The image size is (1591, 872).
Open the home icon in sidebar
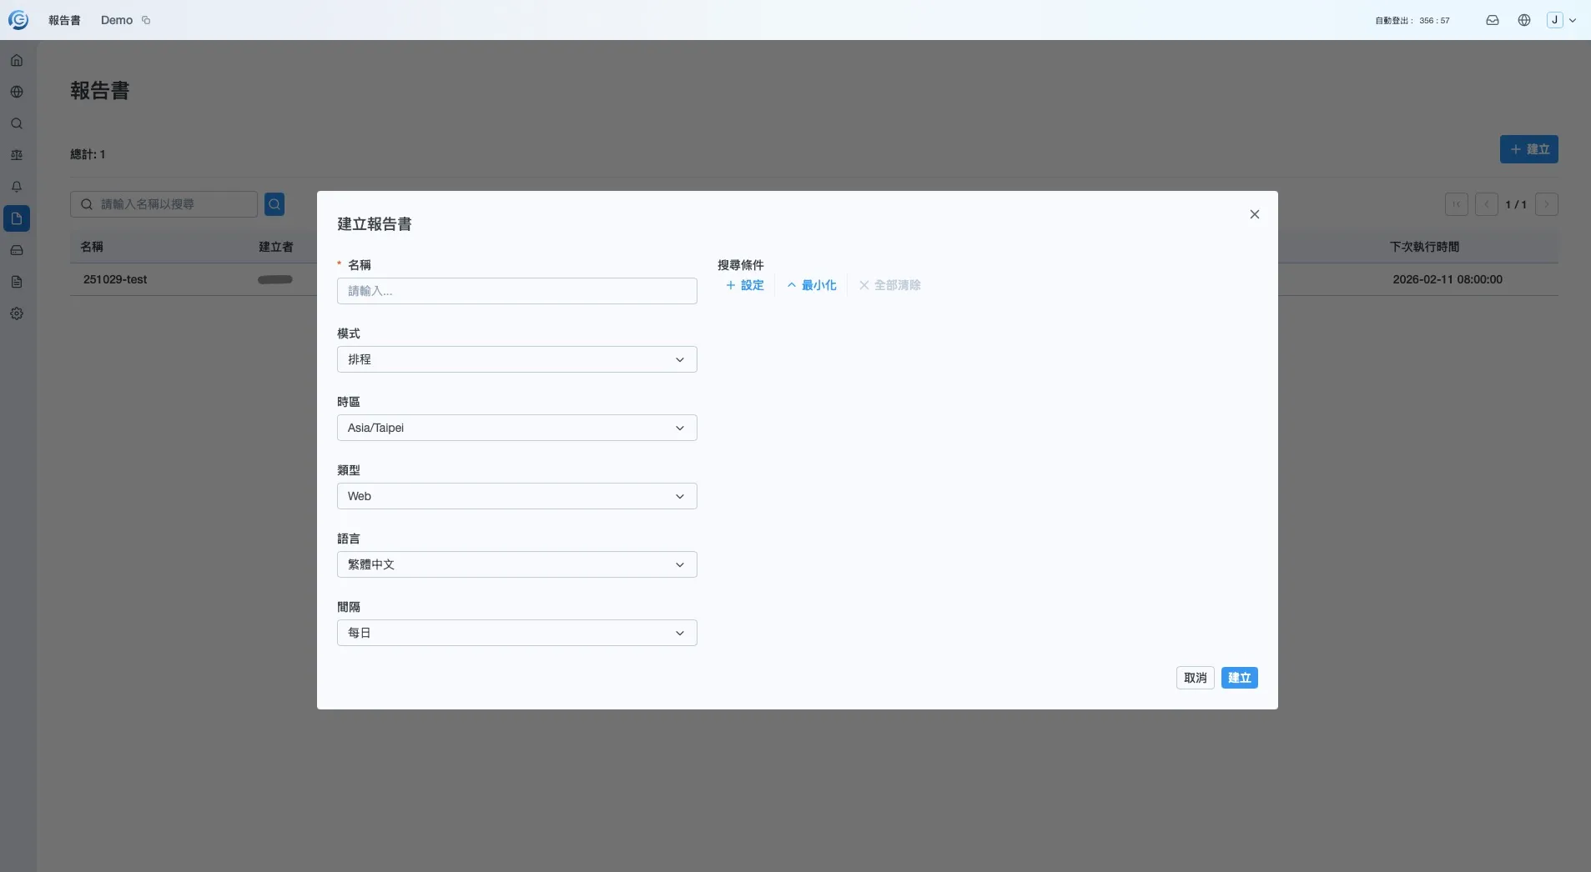(x=17, y=60)
